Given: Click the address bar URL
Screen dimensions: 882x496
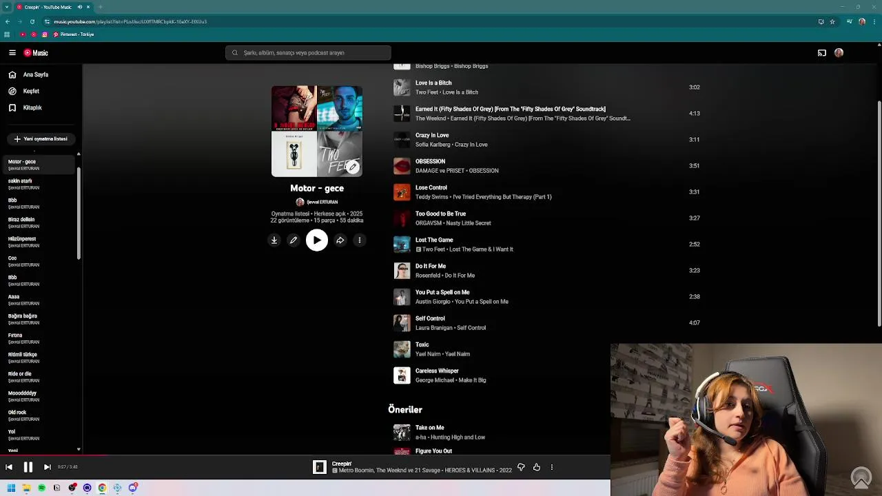Looking at the screenshot, I should [x=130, y=21].
